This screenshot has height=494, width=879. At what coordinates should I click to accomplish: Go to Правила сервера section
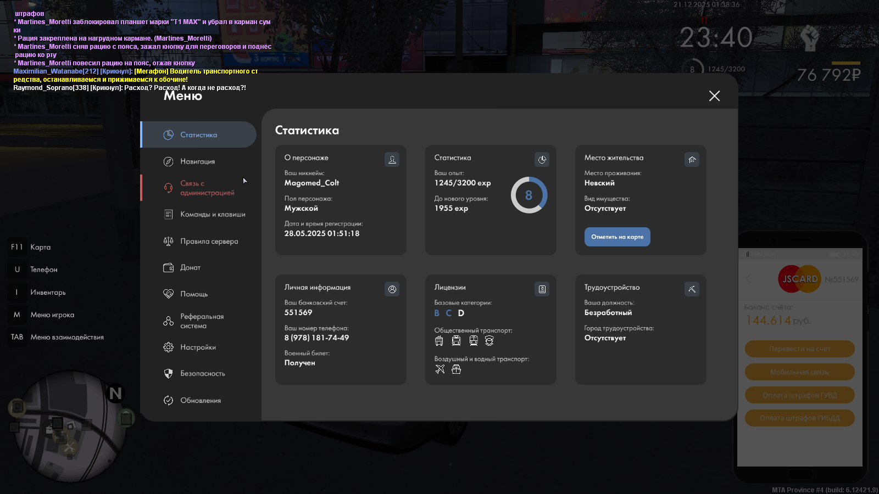(x=209, y=242)
